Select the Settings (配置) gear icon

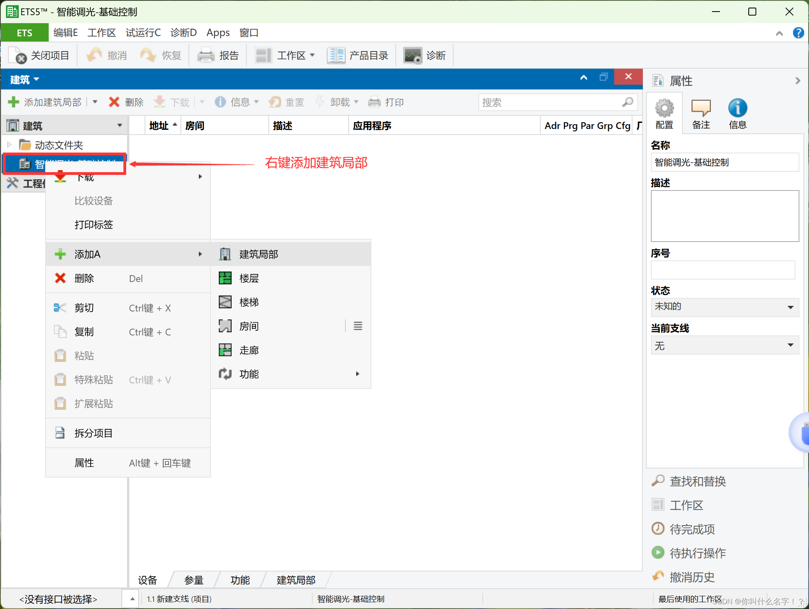pos(664,108)
